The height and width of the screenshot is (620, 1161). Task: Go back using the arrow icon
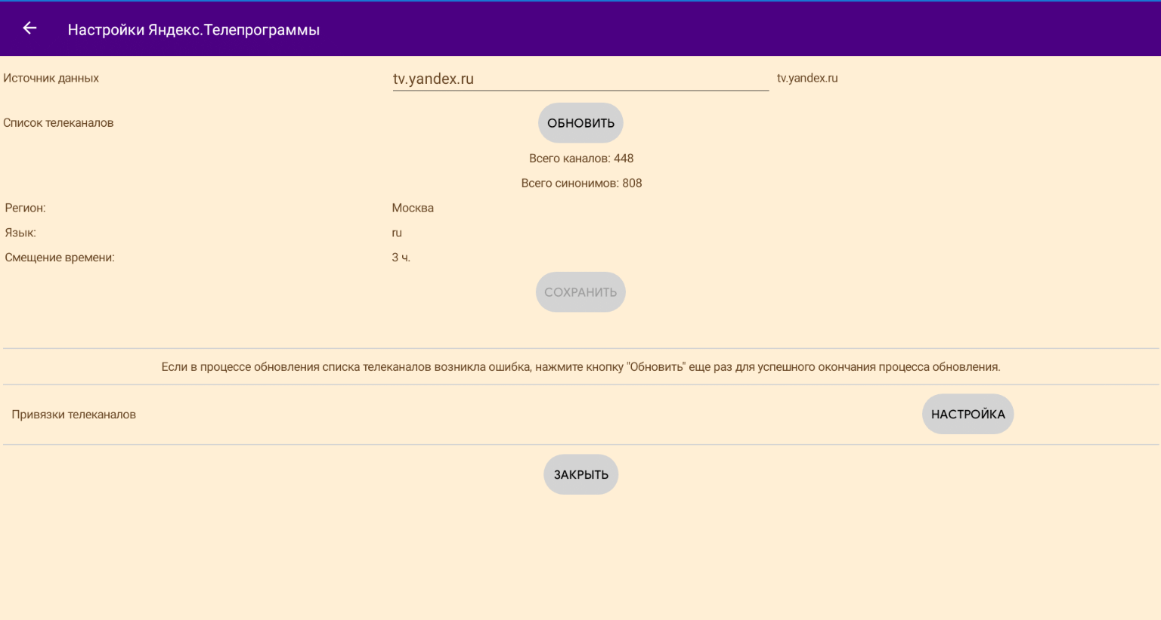tap(29, 29)
